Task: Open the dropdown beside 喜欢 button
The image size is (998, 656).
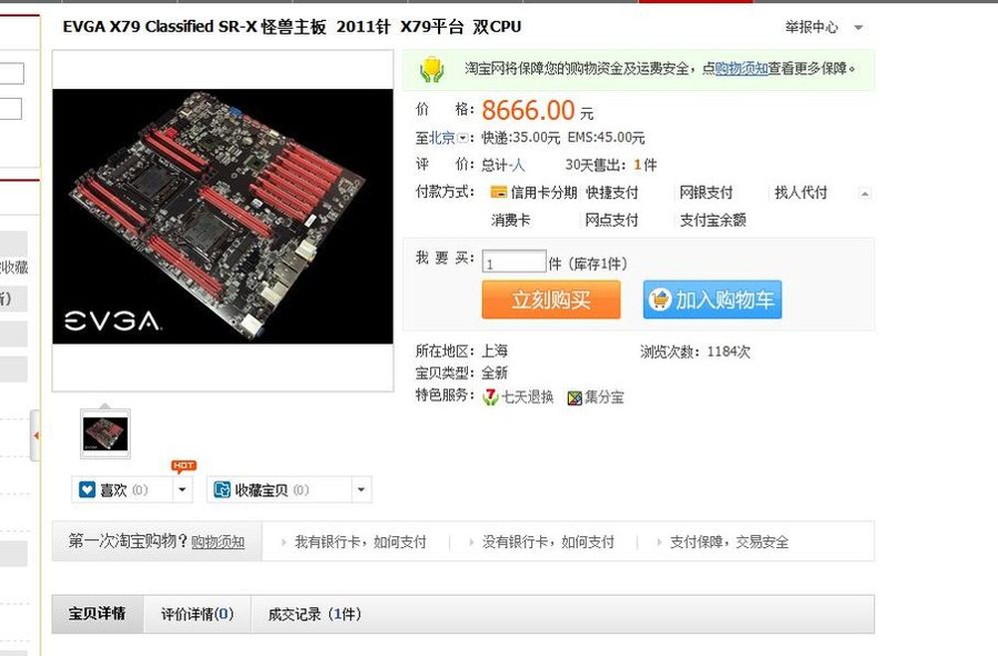Action: coord(182,490)
